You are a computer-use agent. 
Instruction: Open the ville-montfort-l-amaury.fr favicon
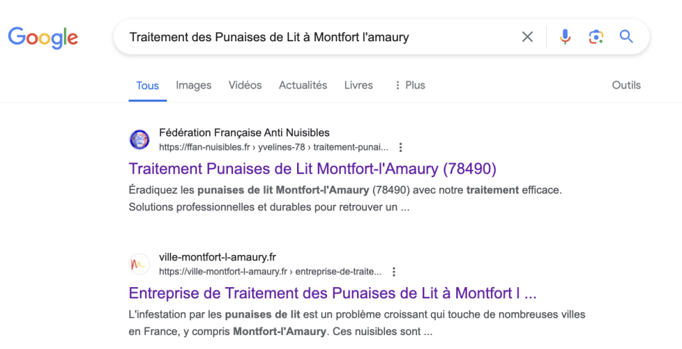(140, 264)
